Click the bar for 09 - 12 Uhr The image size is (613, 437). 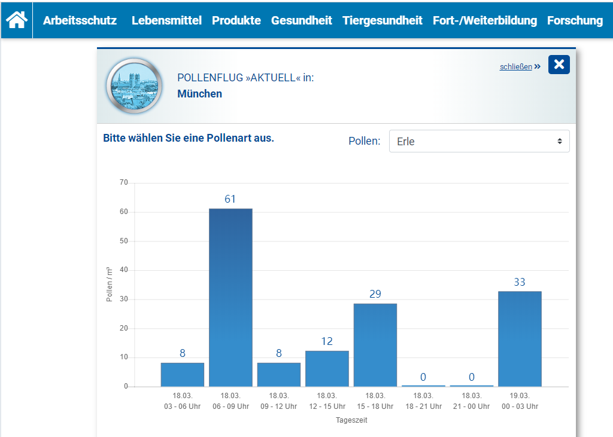tap(279, 375)
